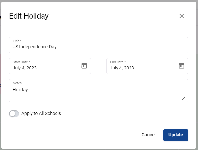Focus the Title input field
The height and width of the screenshot is (150, 198).
tap(99, 45)
